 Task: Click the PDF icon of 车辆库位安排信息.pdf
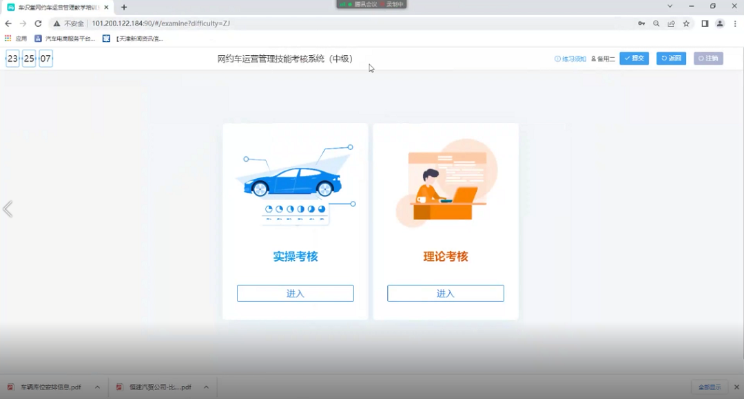[x=12, y=387]
